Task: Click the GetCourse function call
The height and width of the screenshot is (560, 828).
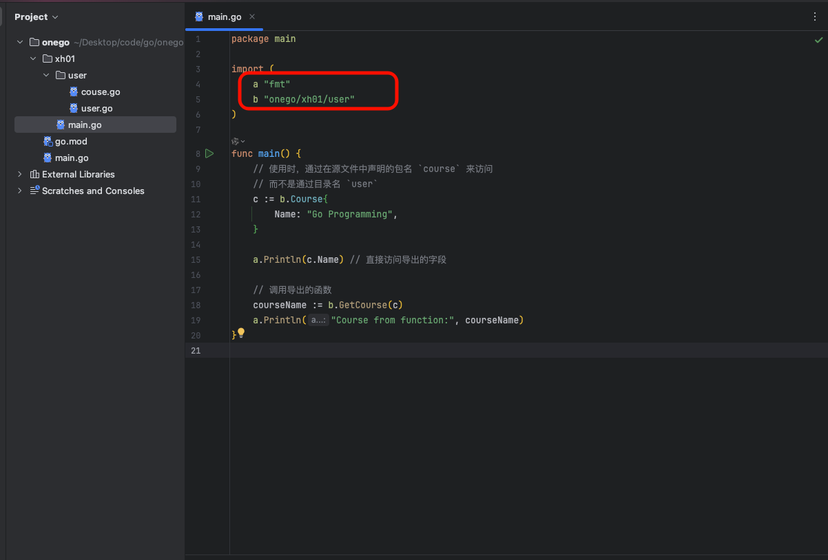Action: [x=362, y=305]
